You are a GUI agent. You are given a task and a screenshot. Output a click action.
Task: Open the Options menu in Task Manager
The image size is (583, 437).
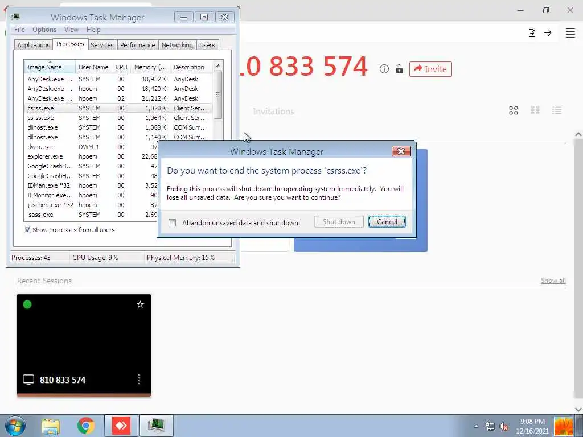pyautogui.click(x=44, y=30)
